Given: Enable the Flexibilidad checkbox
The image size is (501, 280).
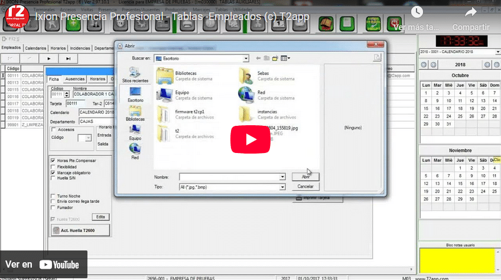Looking at the screenshot, I should tap(53, 167).
